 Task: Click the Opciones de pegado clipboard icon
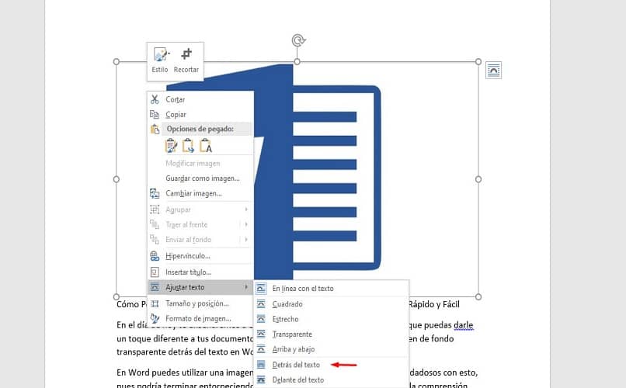155,129
